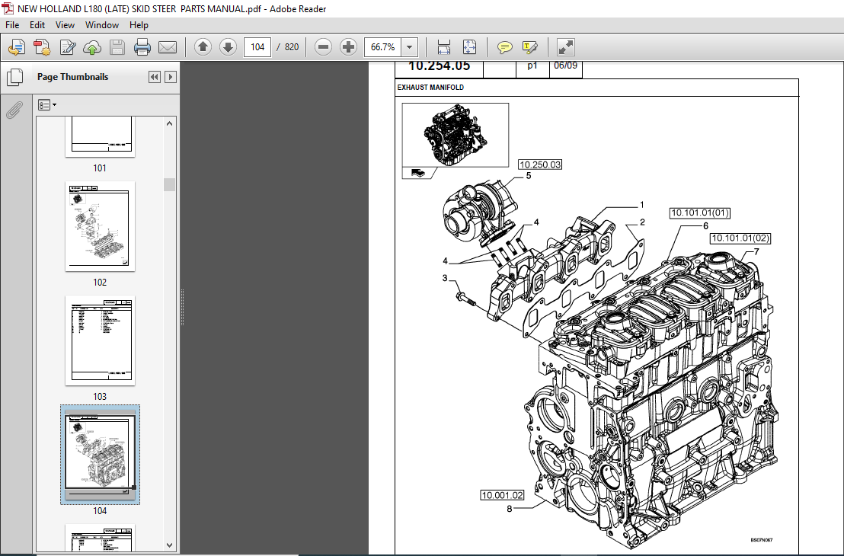Open the Edit menu

[37, 25]
